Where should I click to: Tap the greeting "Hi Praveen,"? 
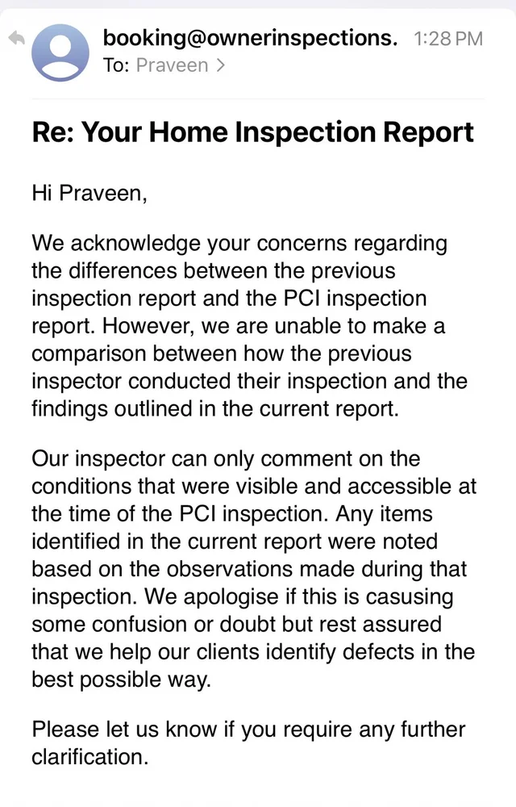(x=89, y=194)
